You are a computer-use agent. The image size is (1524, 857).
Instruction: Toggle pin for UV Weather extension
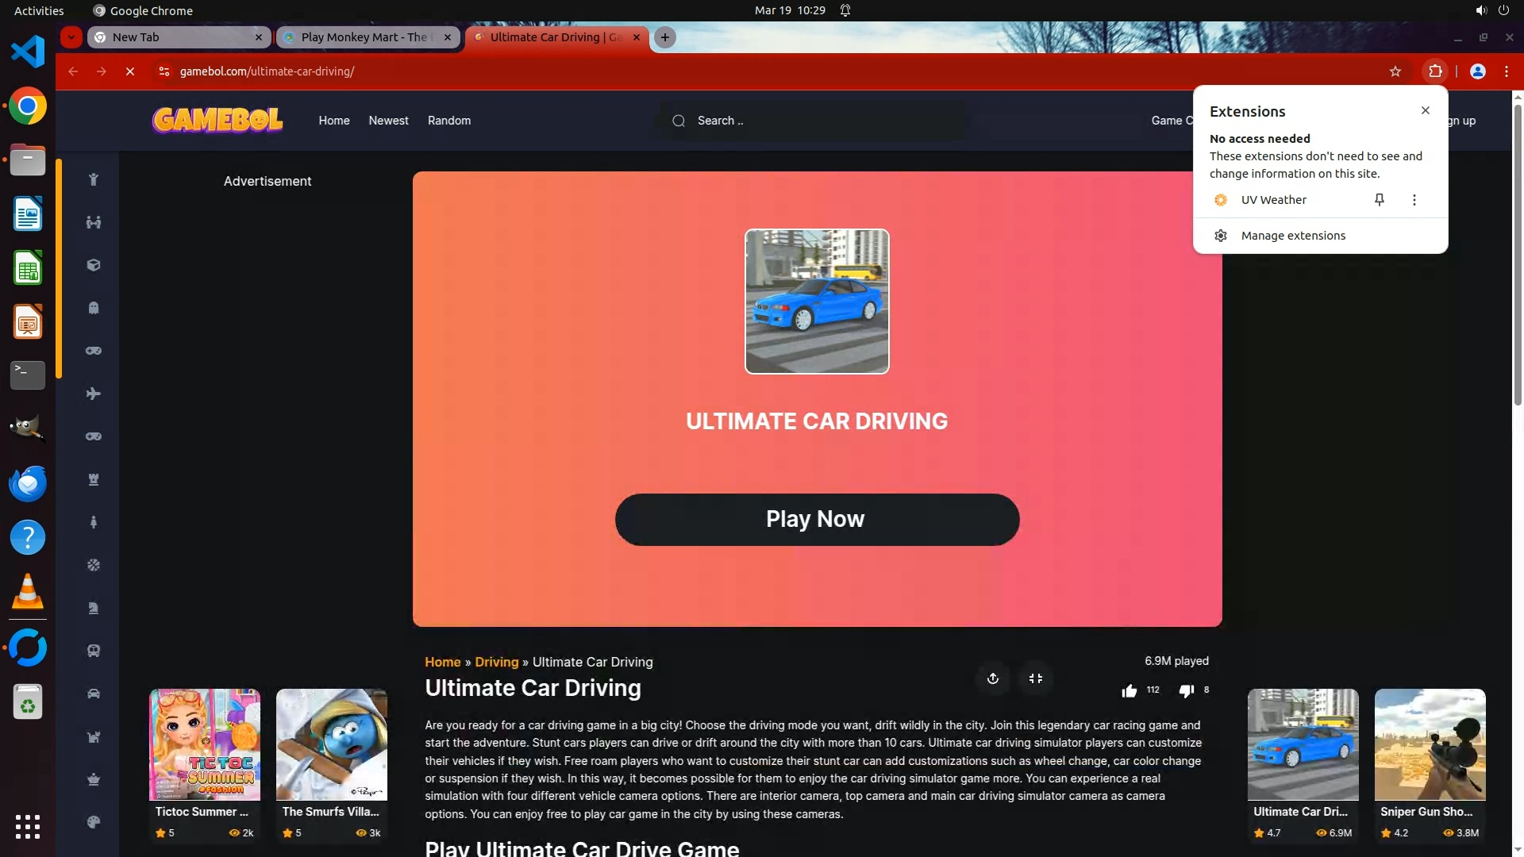(1380, 200)
